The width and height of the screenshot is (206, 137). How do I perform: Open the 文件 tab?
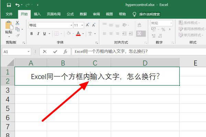(9, 14)
